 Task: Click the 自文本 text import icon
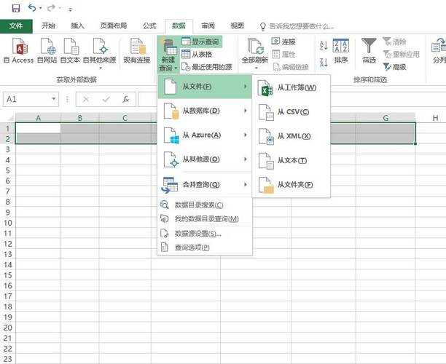[x=70, y=50]
